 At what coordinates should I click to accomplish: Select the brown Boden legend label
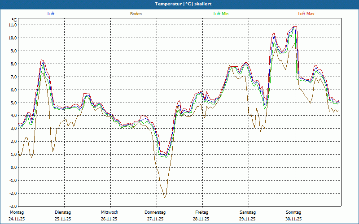pyautogui.click(x=136, y=14)
